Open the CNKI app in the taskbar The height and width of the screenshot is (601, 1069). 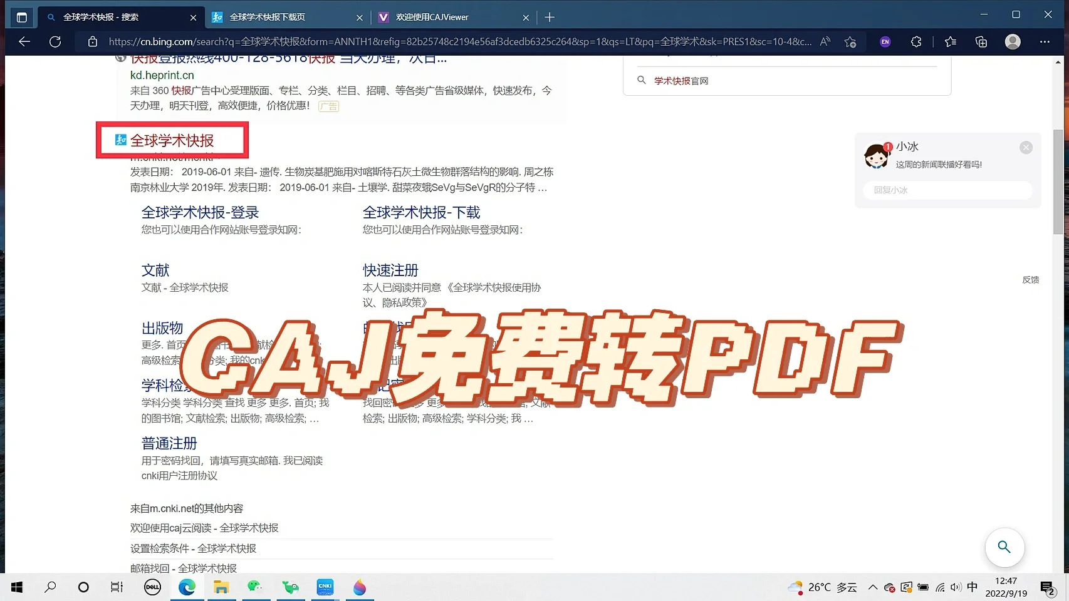325,587
